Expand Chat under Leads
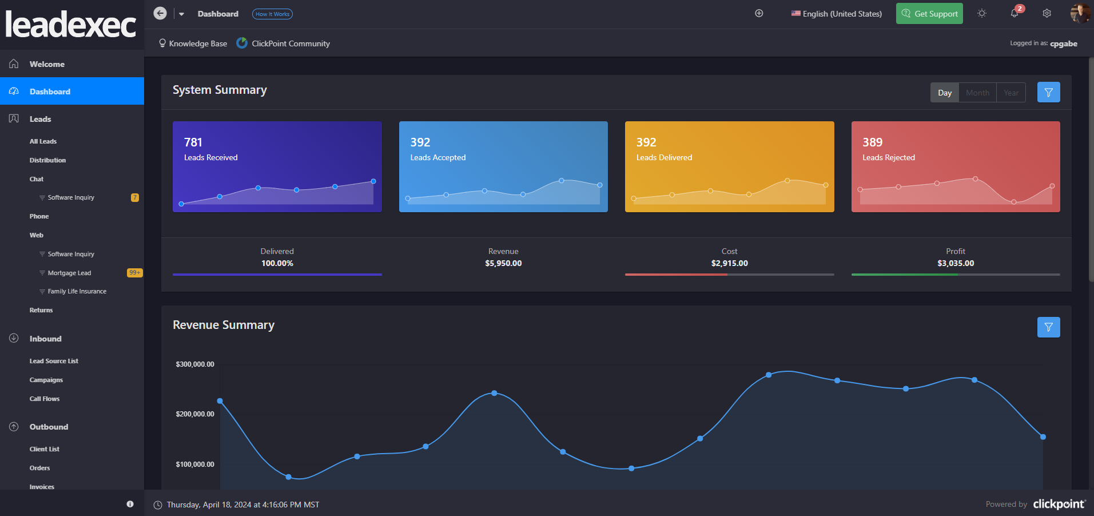Viewport: 1094px width, 516px height. (37, 179)
